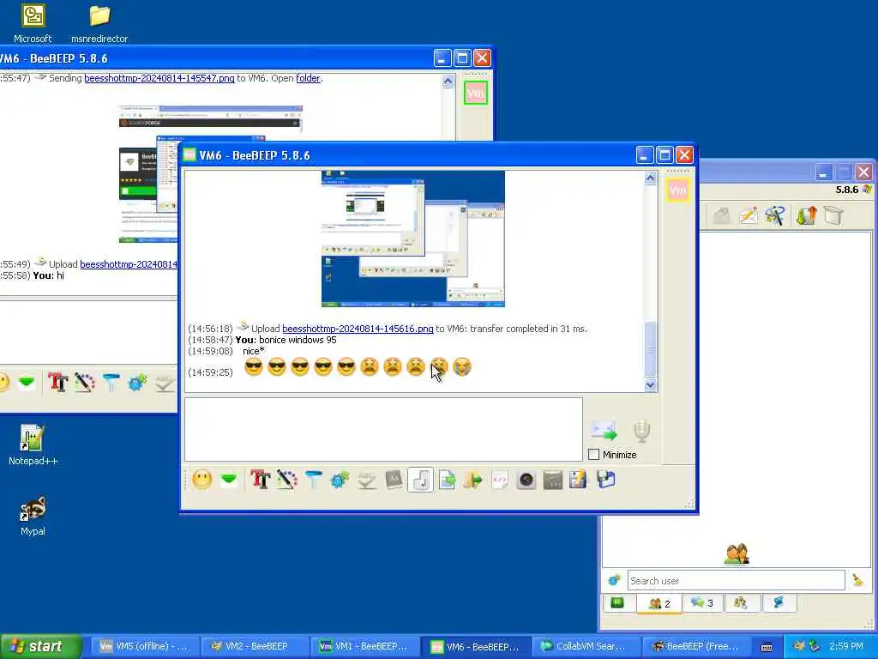Viewport: 878px width, 659px height.
Task: Send the message with the envelope arrow button
Action: [x=604, y=431]
